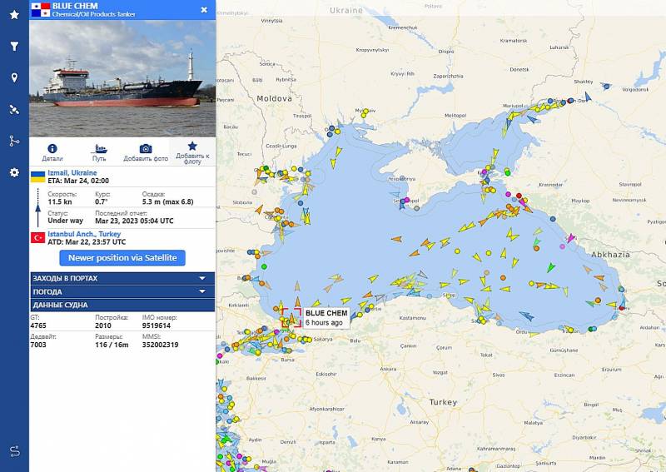The image size is (666, 472).
Task: Click the satellite icon in sidebar
Action: tap(14, 109)
